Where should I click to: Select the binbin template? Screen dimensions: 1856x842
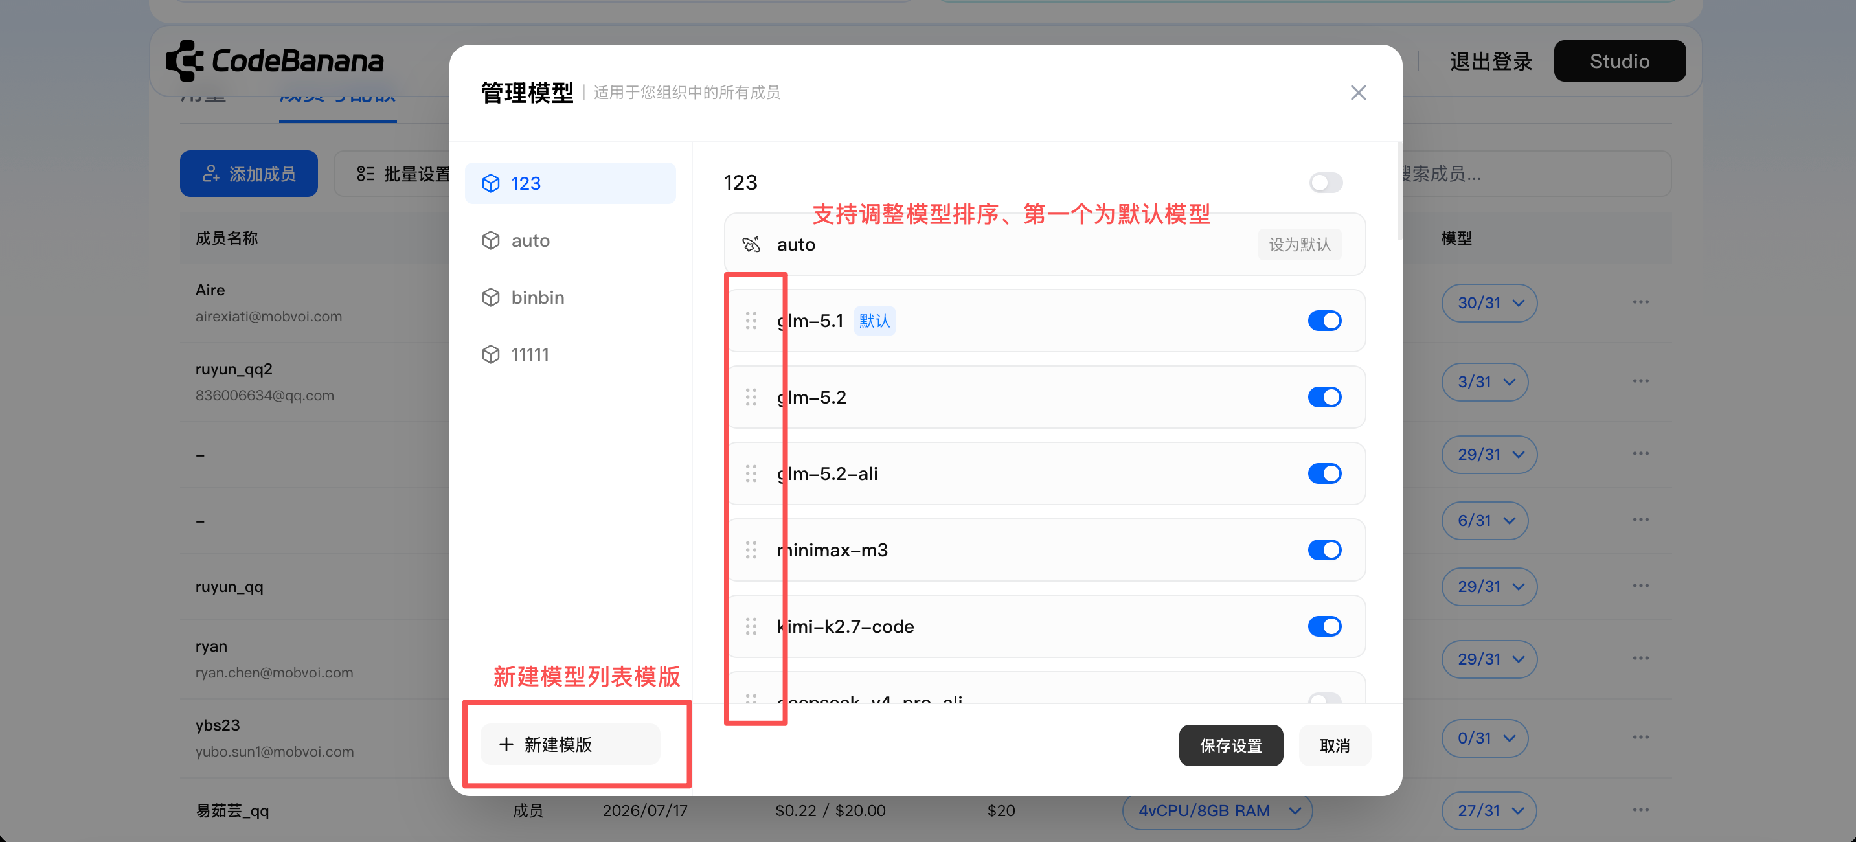[570, 297]
